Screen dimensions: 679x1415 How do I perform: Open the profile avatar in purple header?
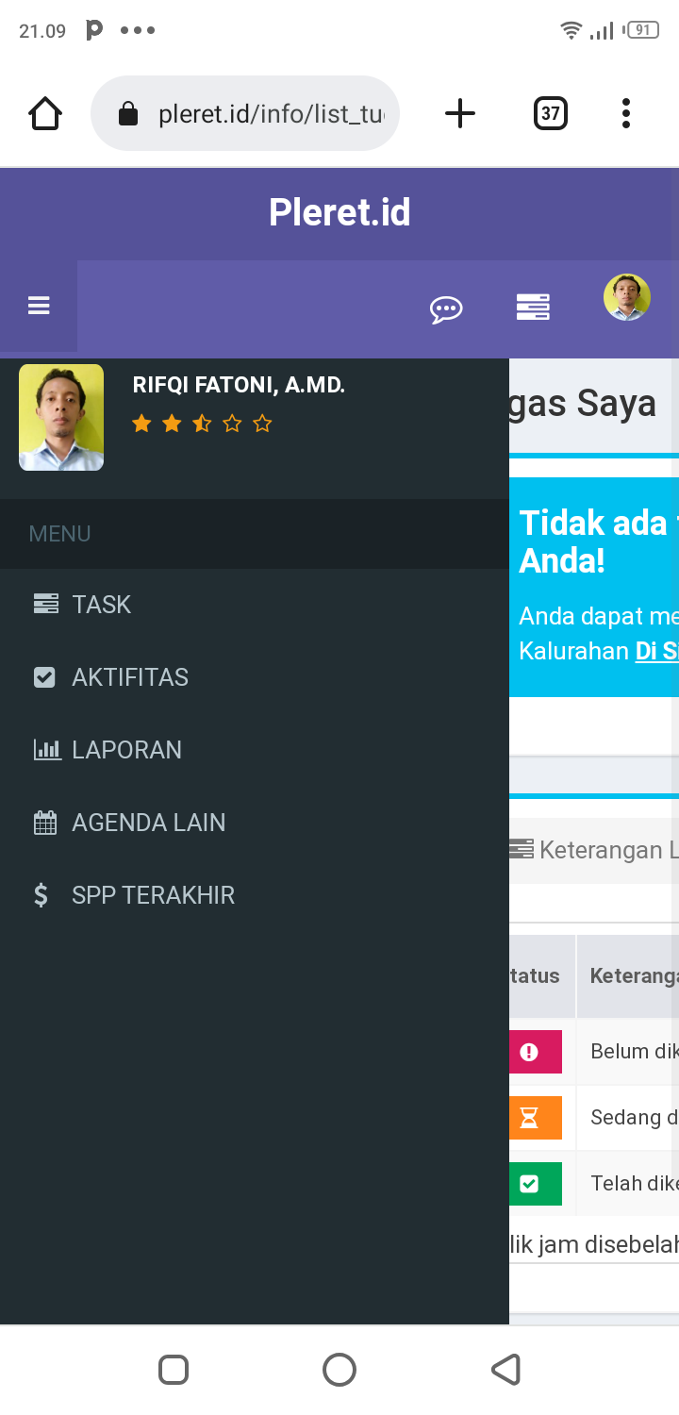click(627, 298)
